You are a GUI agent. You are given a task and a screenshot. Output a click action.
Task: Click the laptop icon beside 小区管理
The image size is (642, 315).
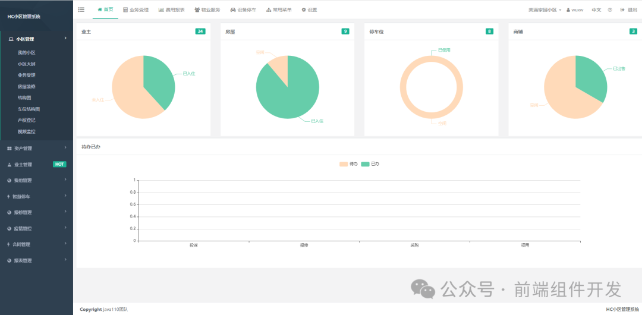(x=11, y=39)
